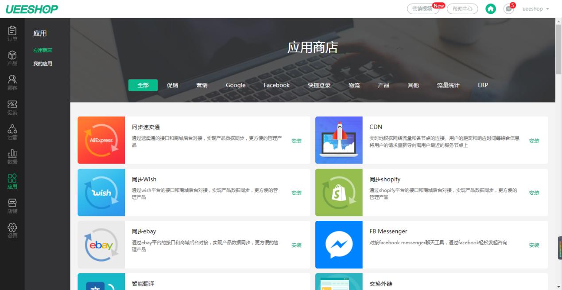Viewport: 562px width, 290px height.
Task: Install the CDN app
Action: click(534, 141)
